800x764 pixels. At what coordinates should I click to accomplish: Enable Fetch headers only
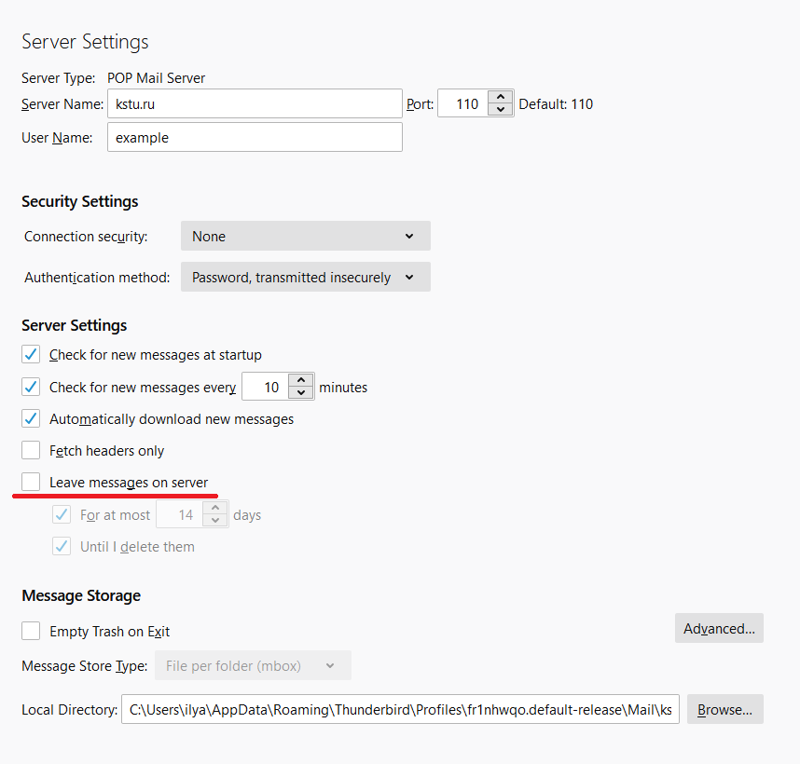(32, 451)
